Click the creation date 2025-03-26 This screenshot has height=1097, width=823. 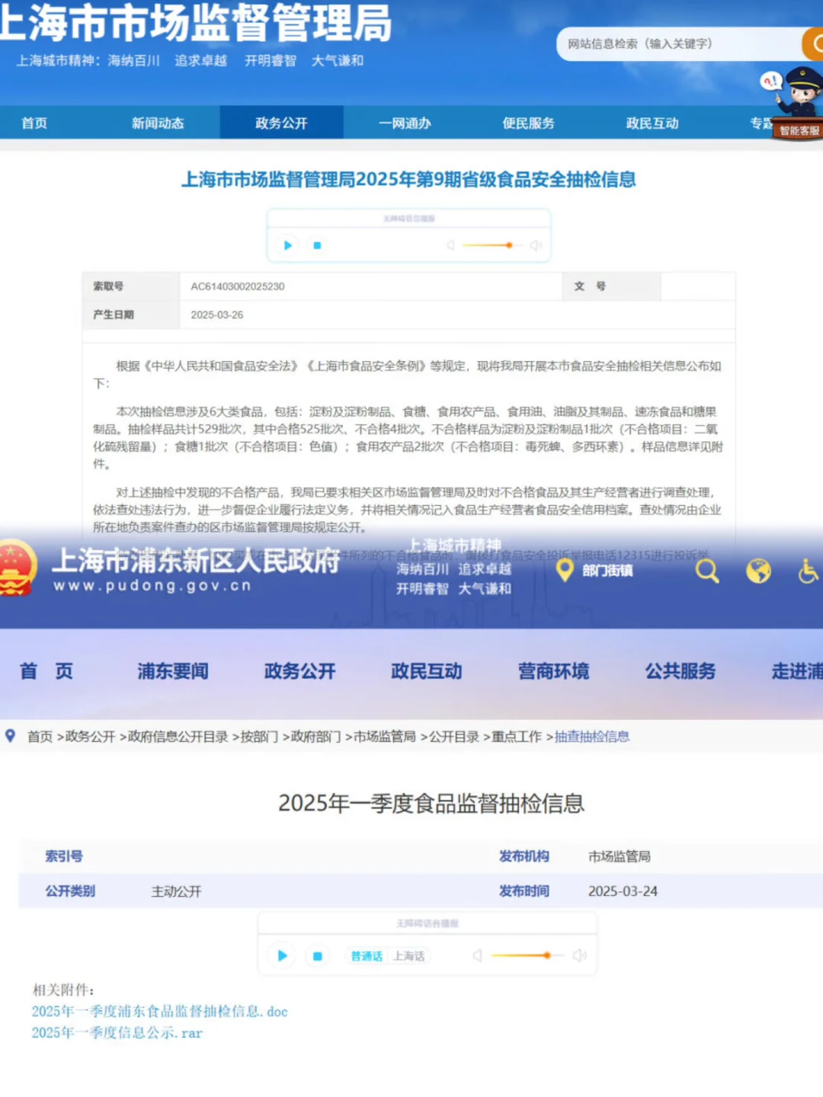pos(217,315)
